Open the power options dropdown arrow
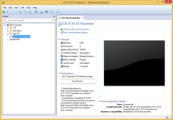Viewport: 173px width, 120px height. [x=7, y=12]
